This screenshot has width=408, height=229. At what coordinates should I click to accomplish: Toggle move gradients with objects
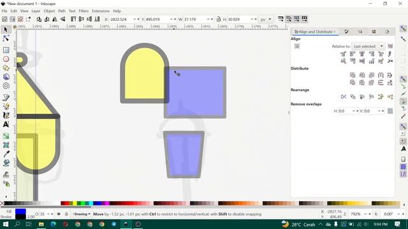pyautogui.click(x=296, y=19)
